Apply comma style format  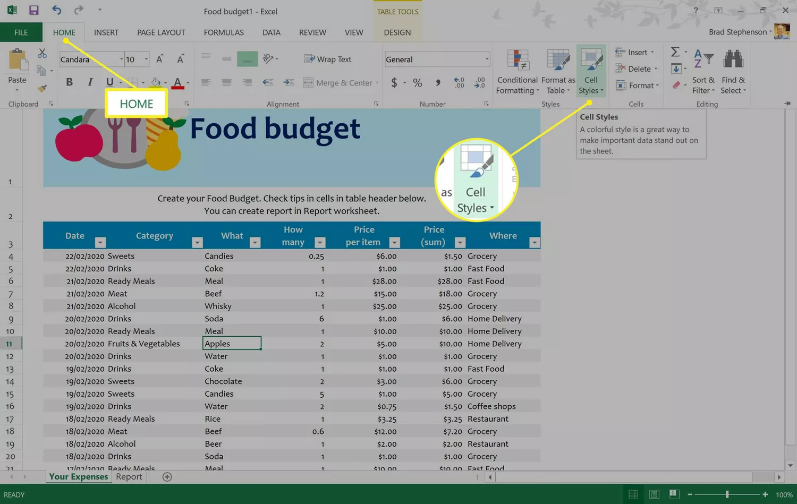point(438,82)
